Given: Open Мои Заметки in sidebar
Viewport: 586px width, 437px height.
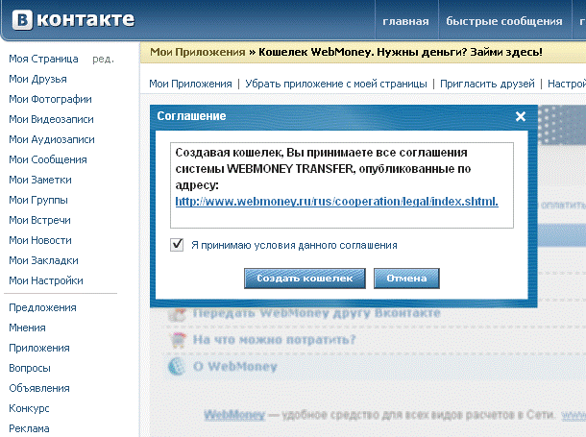Looking at the screenshot, I should click(40, 180).
